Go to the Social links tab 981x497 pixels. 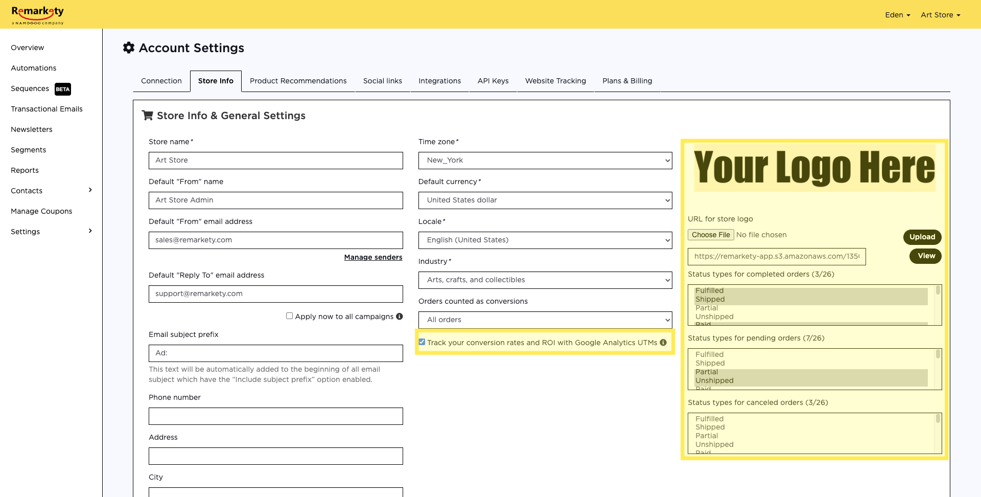pos(383,81)
